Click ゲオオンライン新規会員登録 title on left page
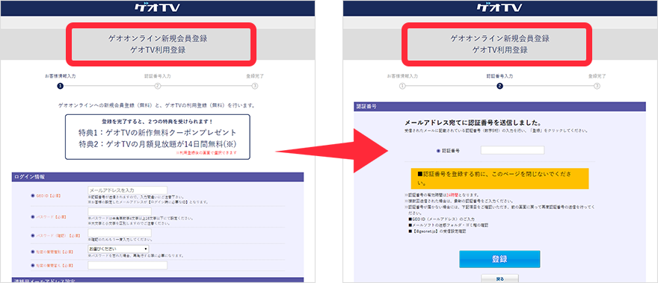 (157, 39)
